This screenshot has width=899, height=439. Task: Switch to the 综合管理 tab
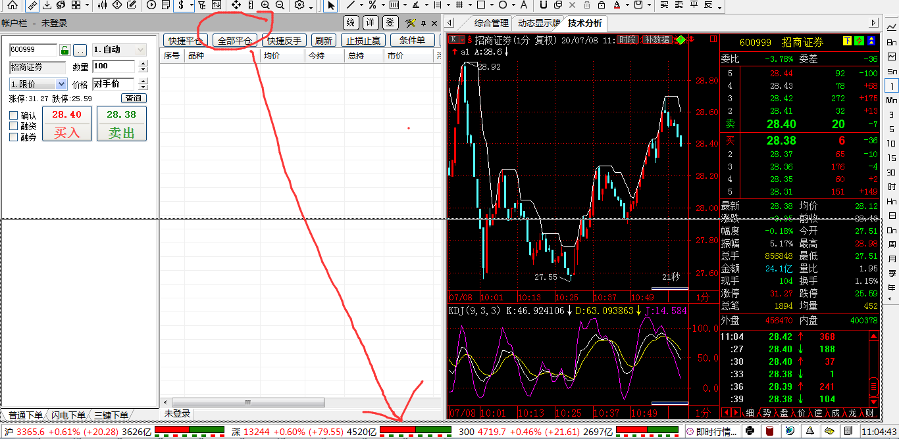tap(491, 24)
